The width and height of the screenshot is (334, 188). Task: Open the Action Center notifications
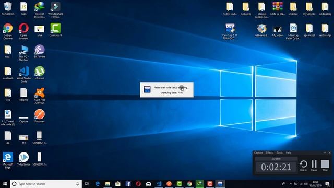[x=328, y=184]
